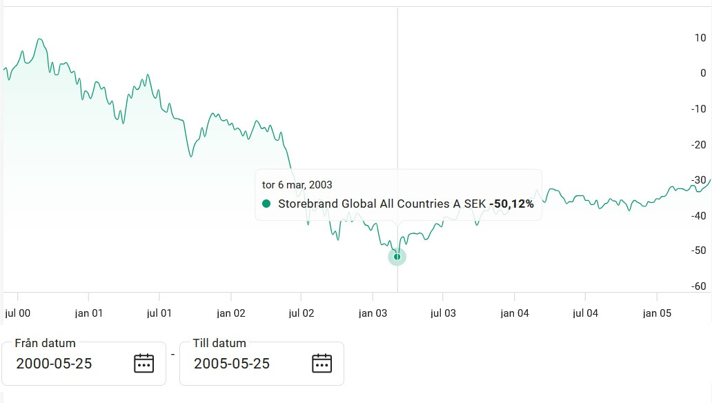Screen dimensions: 712x403
Task: Click the 'jan 04' x-axis label
Action: (x=515, y=313)
